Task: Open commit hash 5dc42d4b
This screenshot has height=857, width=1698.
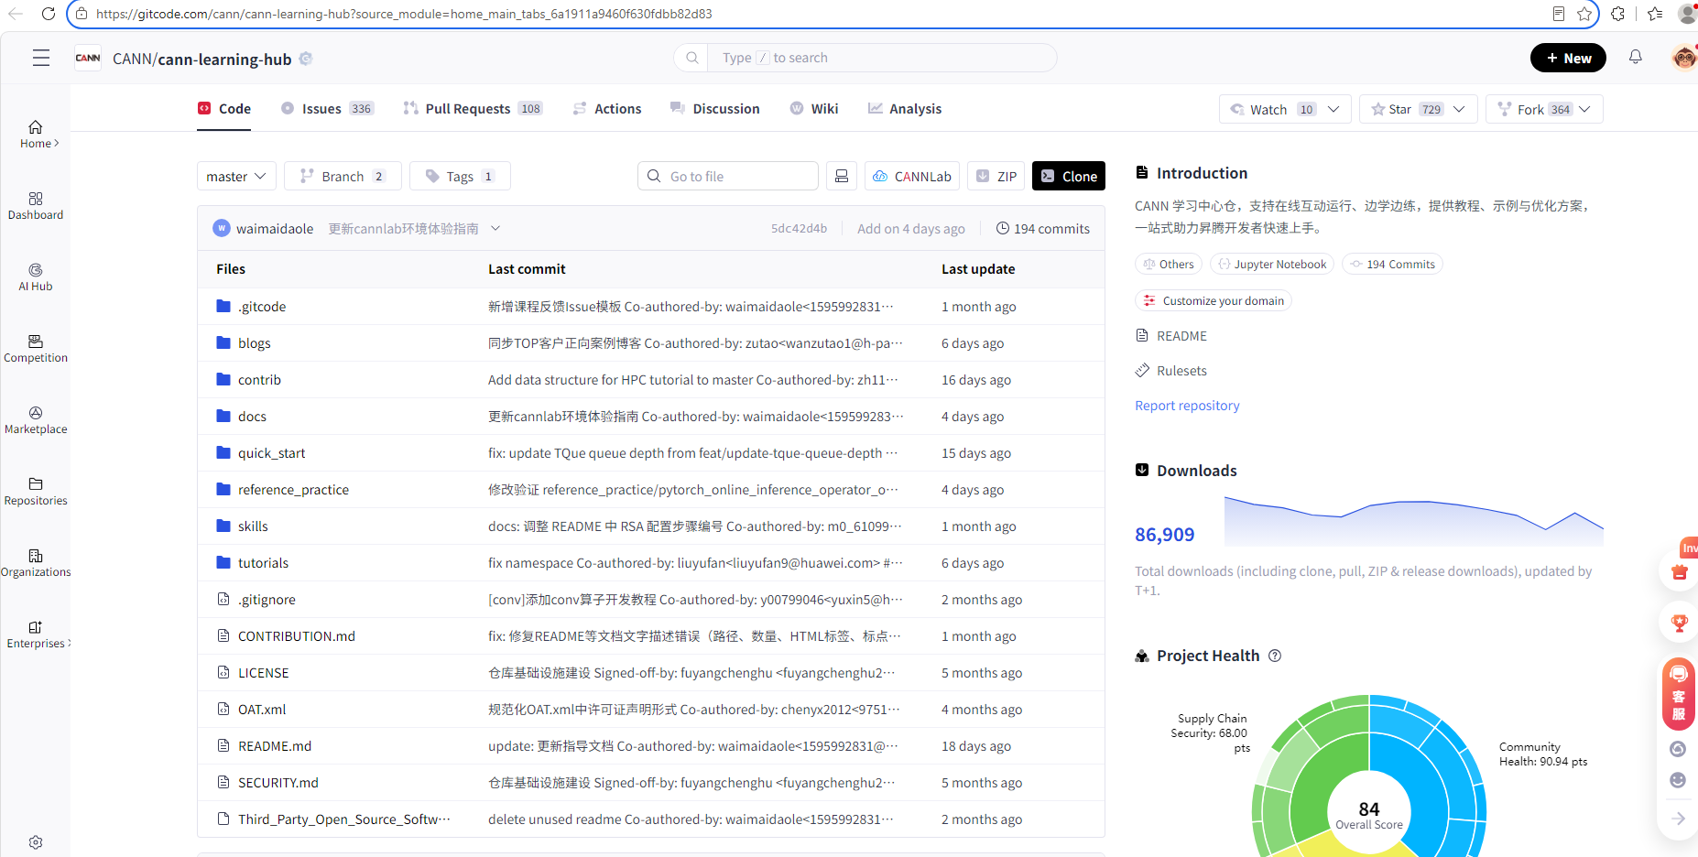Action: 799,228
